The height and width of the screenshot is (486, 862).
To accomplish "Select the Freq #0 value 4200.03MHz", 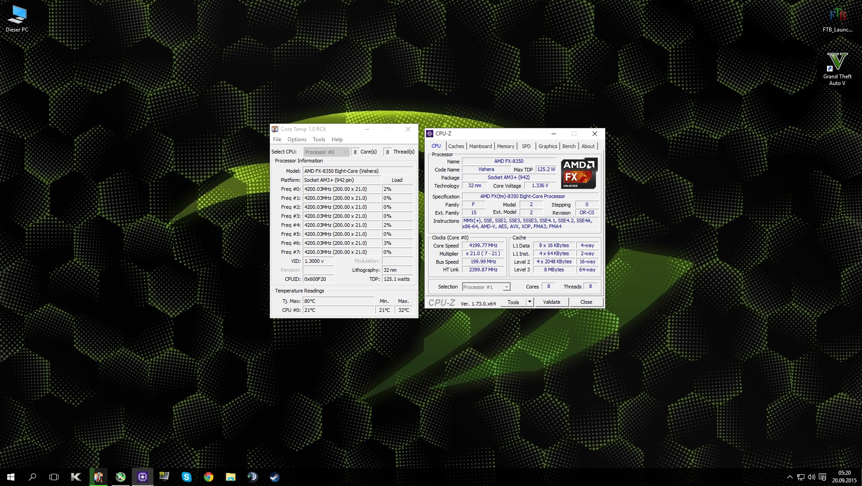I will [342, 189].
